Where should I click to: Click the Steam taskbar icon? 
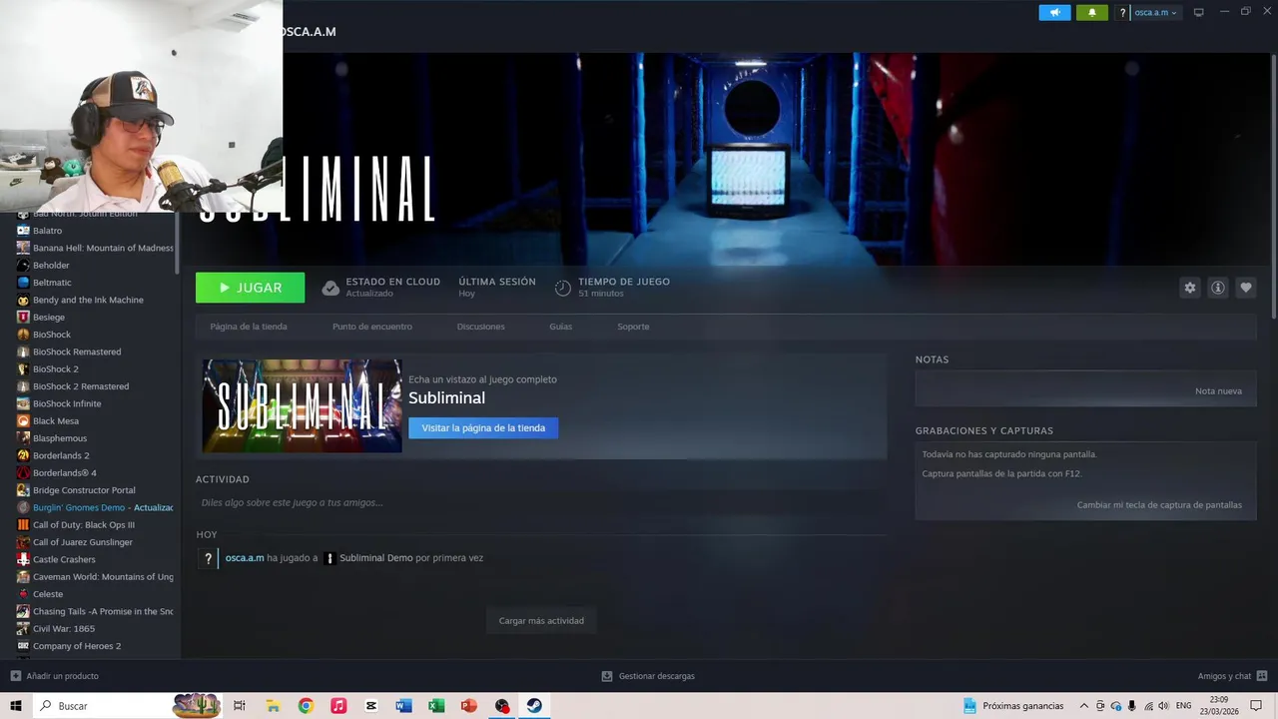click(x=535, y=706)
